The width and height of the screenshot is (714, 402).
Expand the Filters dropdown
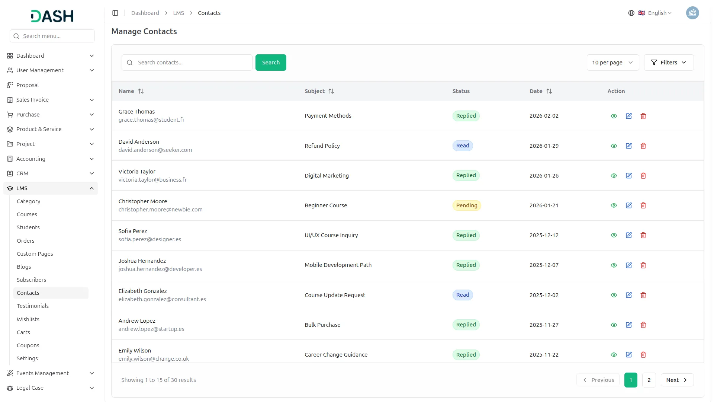pos(668,63)
